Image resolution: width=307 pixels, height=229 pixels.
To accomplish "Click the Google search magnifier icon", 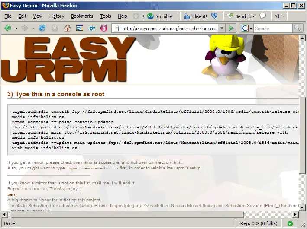I will pos(297,29).
